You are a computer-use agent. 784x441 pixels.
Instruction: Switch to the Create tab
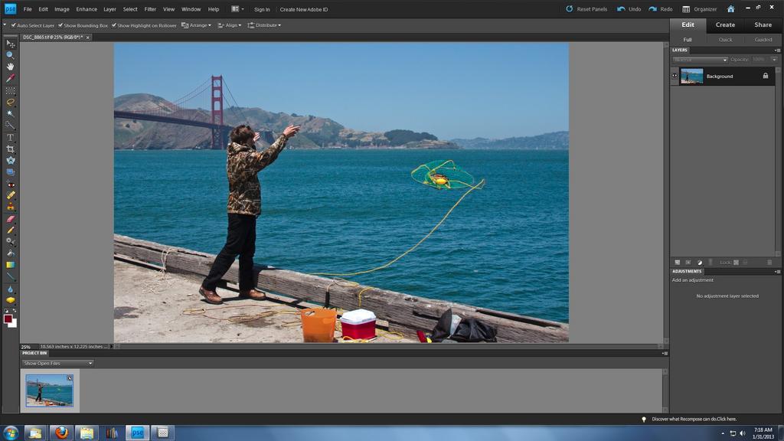pyautogui.click(x=725, y=24)
